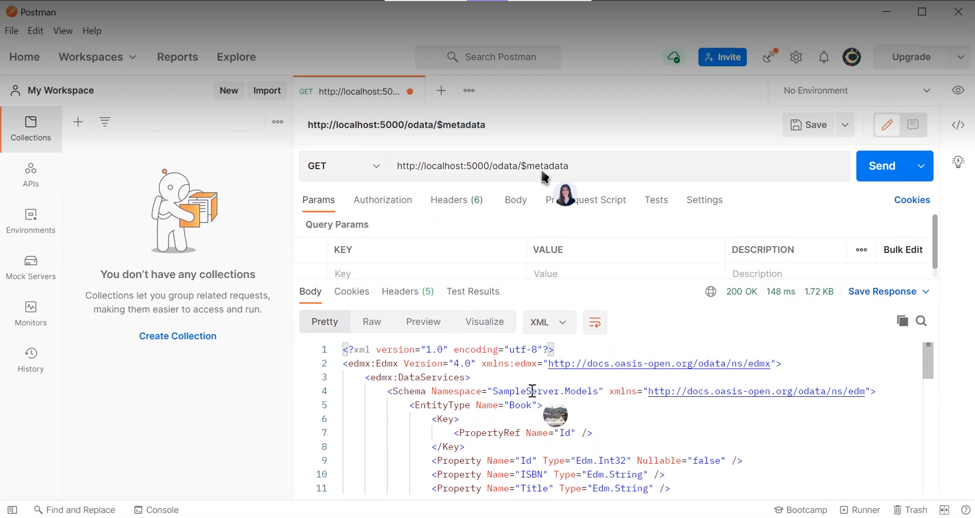The image size is (975, 518).
Task: Open the Mock Servers panel
Action: click(x=30, y=268)
